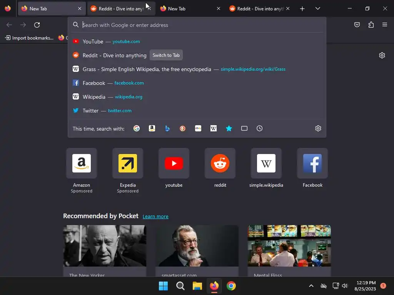Select Twitter suggestion twitter.com
Viewport: 394px width, 295px height.
pyautogui.click(x=197, y=110)
